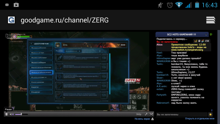Open the chat smiley picker

pyautogui.click(x=210, y=114)
